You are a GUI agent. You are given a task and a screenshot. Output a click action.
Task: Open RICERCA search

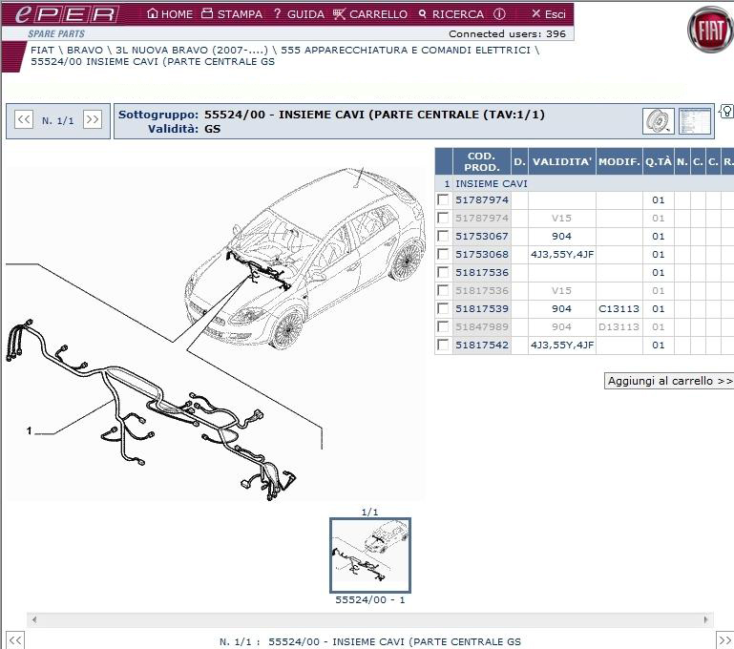point(451,14)
